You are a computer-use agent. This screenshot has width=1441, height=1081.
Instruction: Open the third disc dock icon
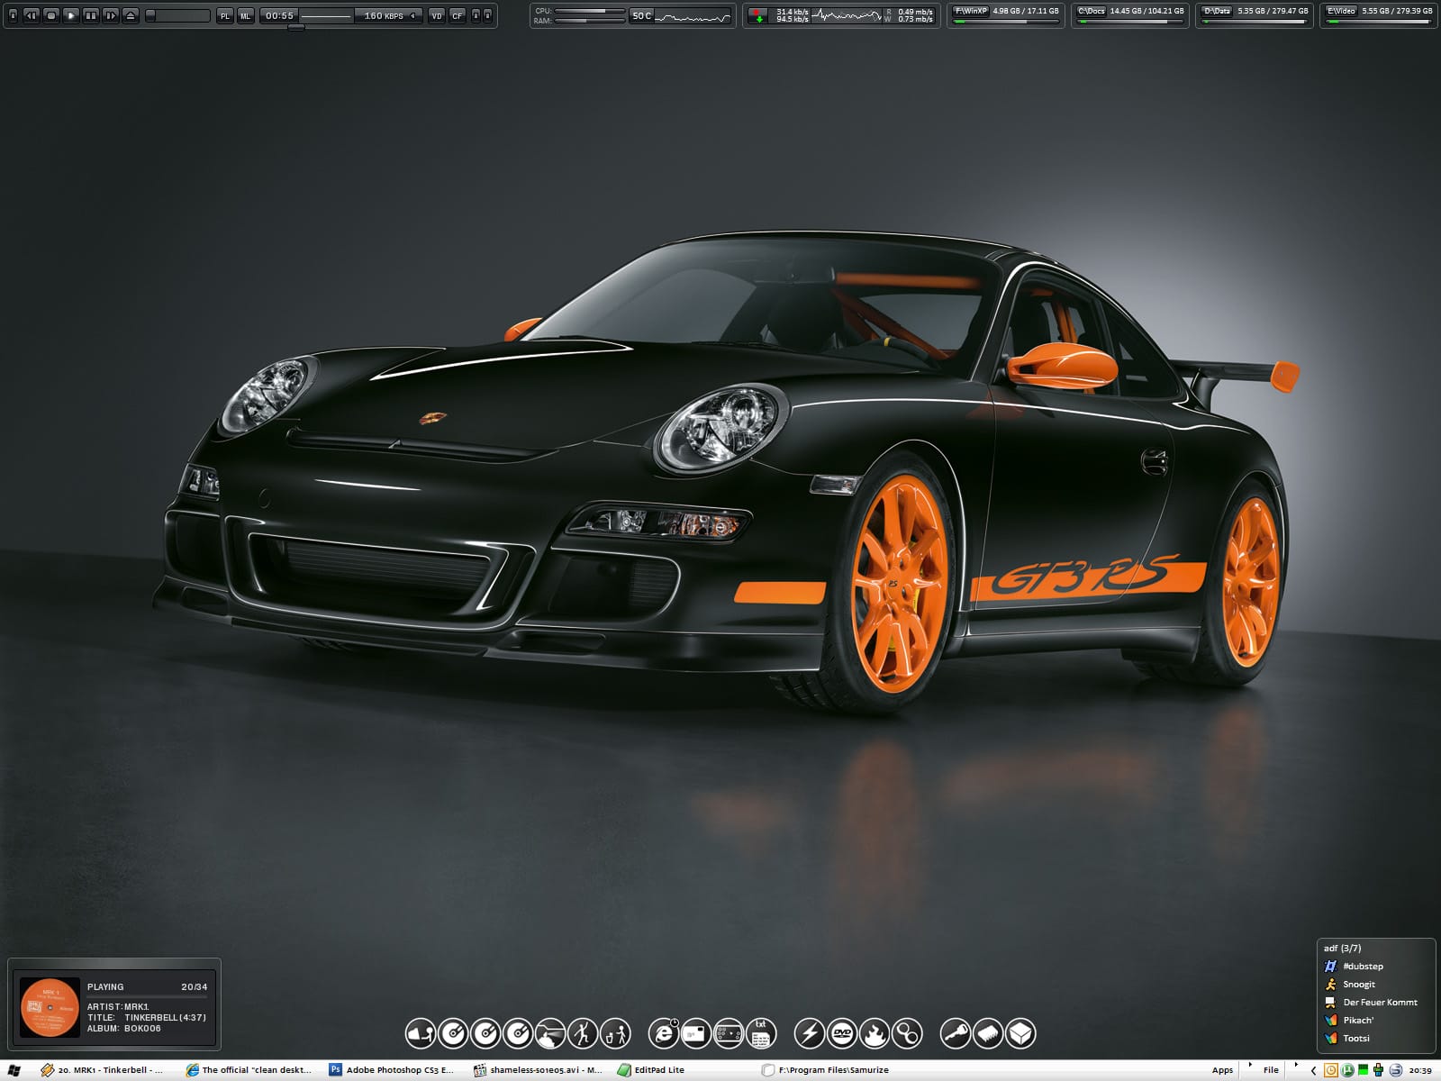[518, 1033]
